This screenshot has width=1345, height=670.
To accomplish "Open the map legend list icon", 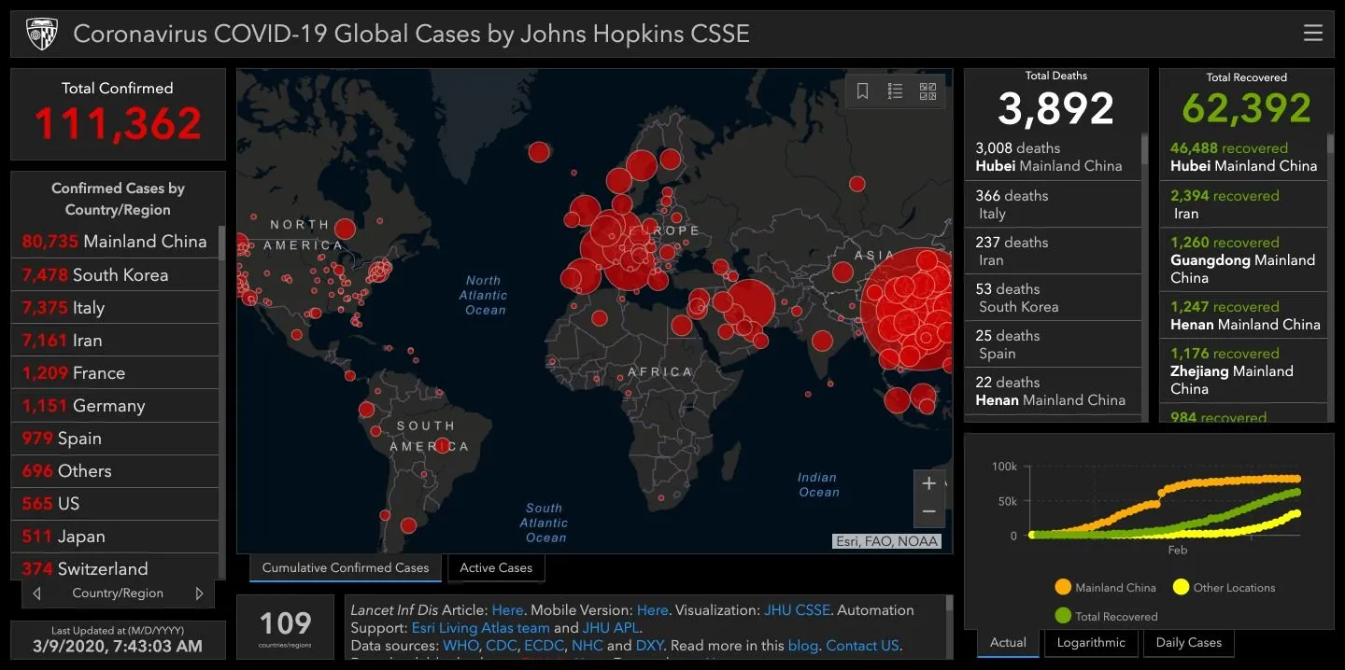I will point(895,91).
